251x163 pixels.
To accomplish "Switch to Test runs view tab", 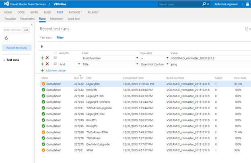I will [x=46, y=38].
